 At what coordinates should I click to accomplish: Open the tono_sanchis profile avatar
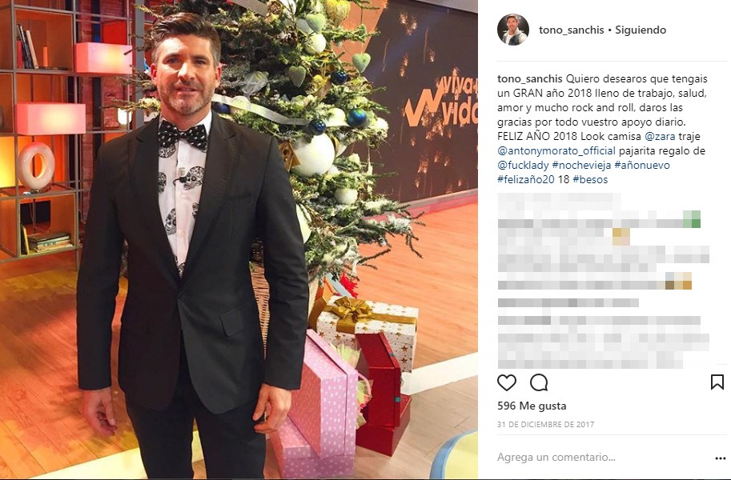(512, 30)
